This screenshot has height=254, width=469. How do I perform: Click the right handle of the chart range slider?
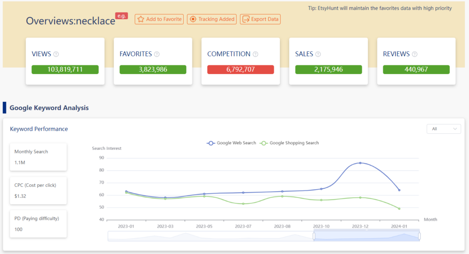pyautogui.click(x=419, y=236)
